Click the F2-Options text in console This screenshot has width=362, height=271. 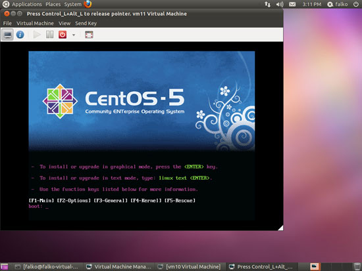tap(74, 201)
